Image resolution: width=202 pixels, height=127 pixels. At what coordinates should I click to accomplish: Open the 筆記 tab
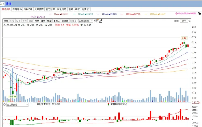[78, 9]
